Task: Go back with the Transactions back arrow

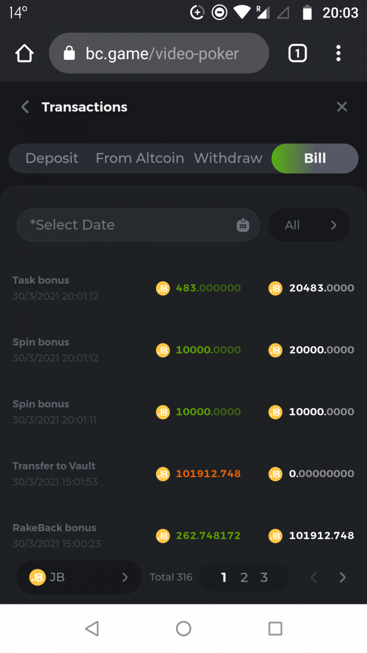Action: point(25,107)
